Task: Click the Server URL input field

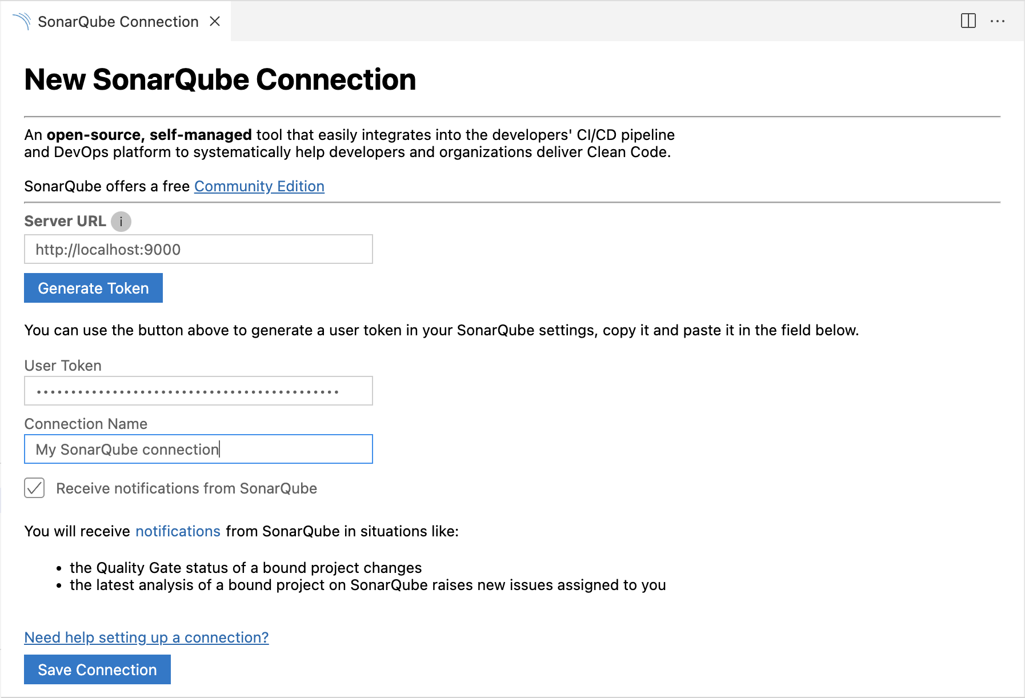Action: point(198,250)
